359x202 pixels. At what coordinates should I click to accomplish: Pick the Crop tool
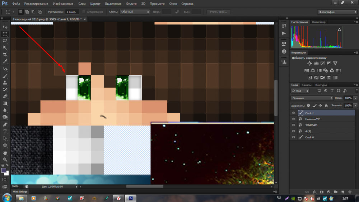(x=5, y=54)
